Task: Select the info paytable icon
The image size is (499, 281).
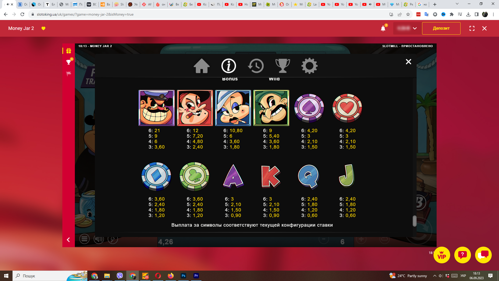Action: [229, 66]
